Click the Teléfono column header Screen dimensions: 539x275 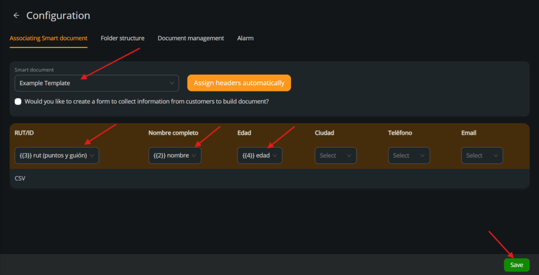(x=400, y=133)
